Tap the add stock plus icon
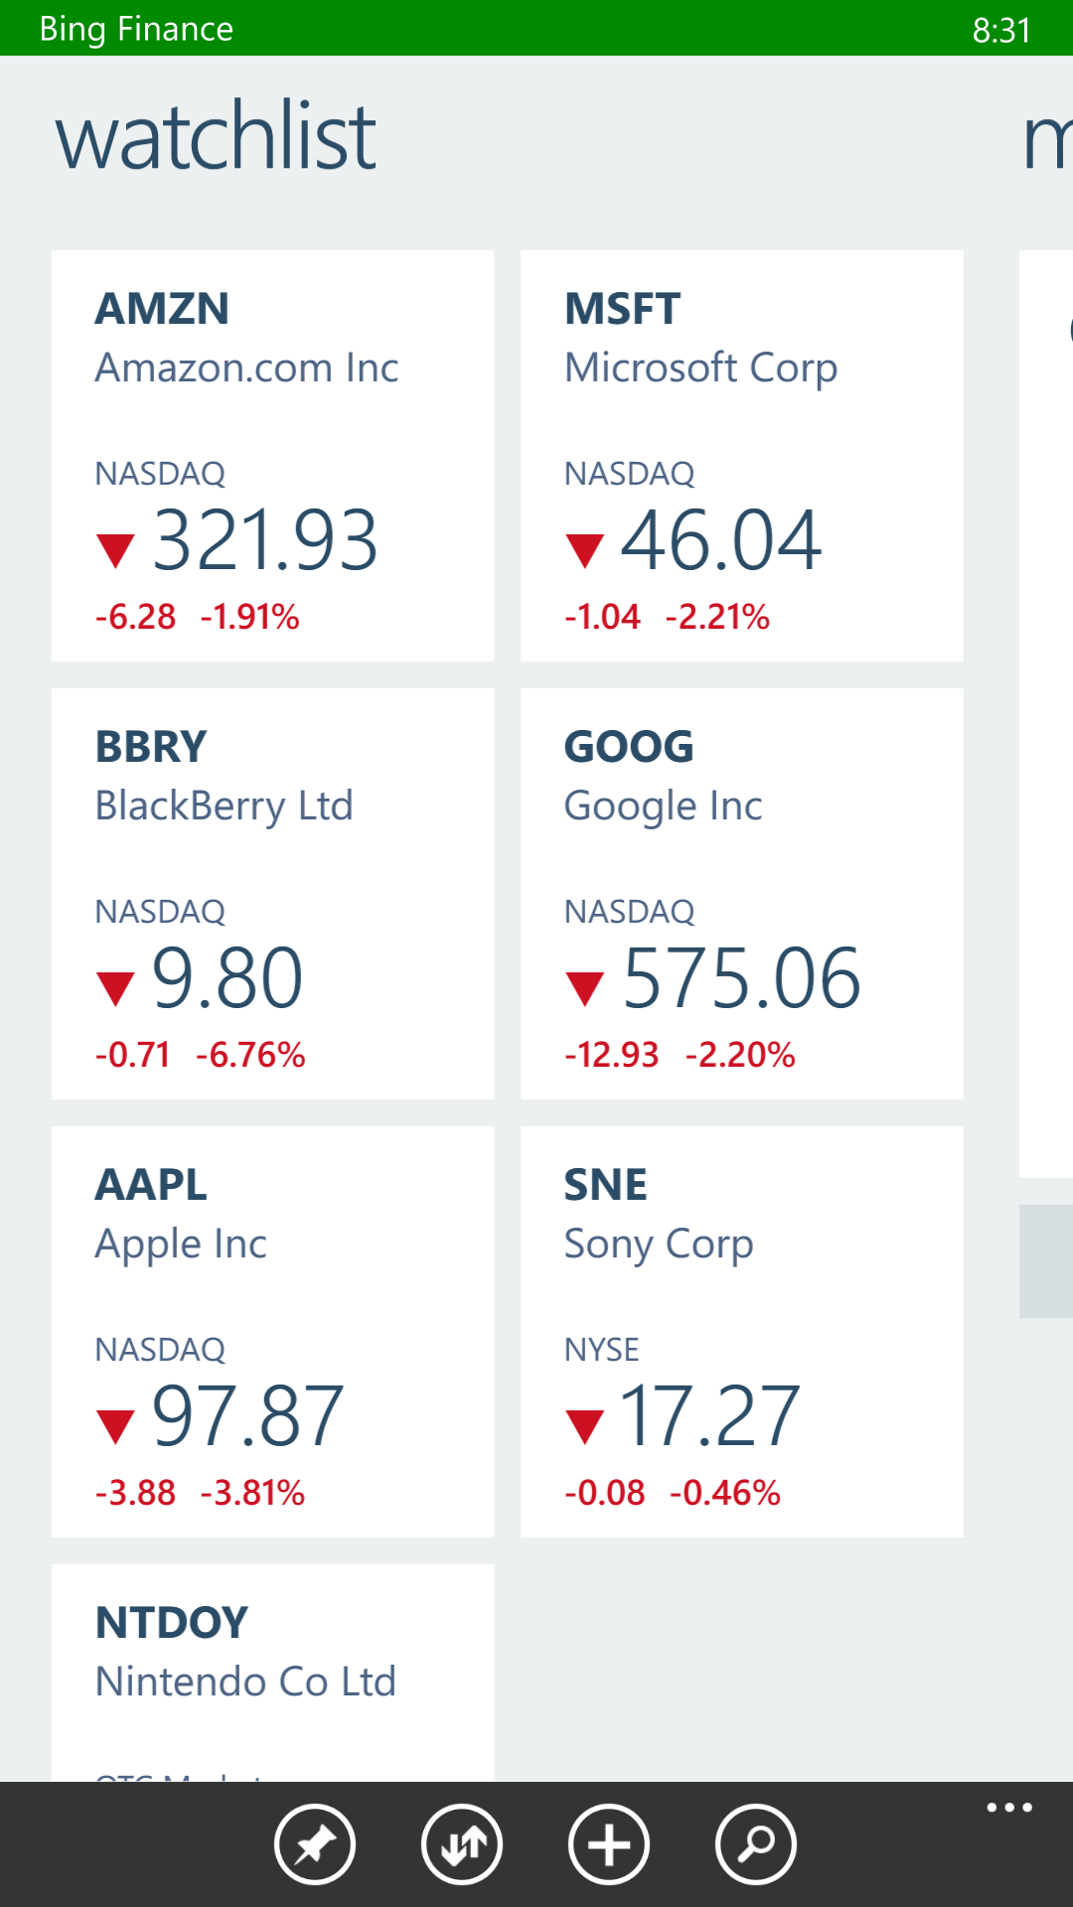 tap(609, 1844)
